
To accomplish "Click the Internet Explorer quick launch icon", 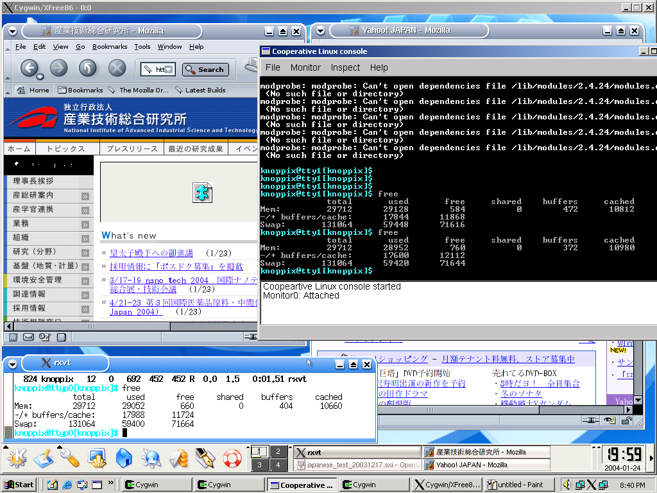I will [67, 485].
